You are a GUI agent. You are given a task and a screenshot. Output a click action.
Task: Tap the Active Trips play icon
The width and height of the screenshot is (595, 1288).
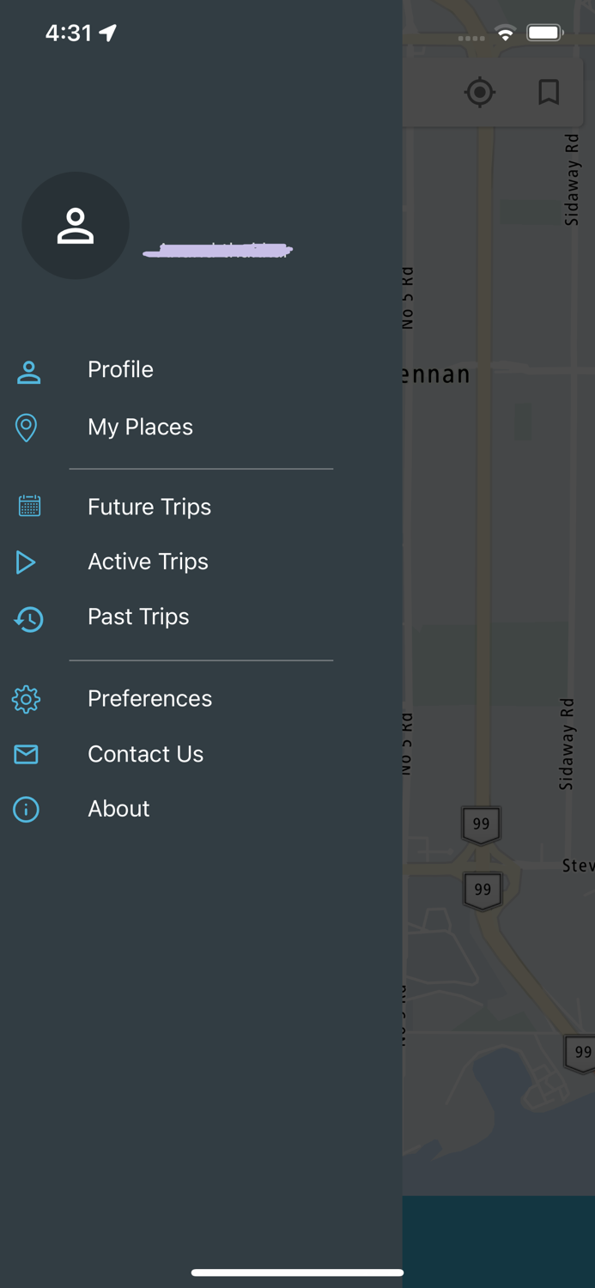coord(26,562)
